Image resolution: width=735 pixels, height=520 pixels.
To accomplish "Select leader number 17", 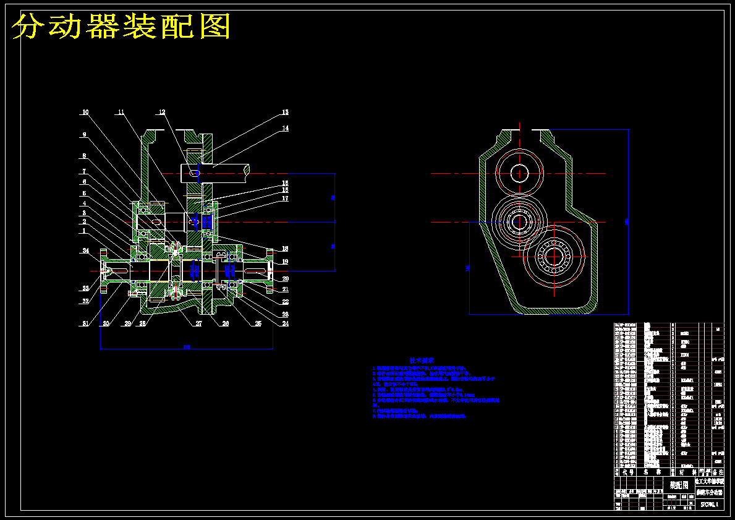I will (285, 198).
